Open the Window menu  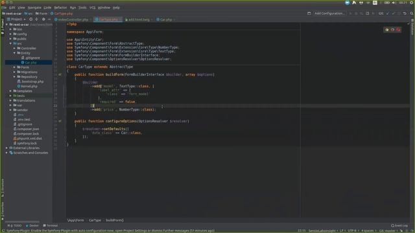pyautogui.click(x=104, y=8)
